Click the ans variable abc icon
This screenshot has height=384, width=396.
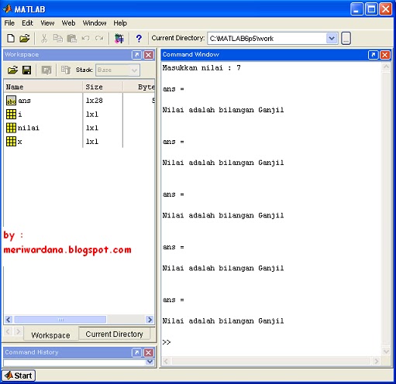(x=11, y=101)
